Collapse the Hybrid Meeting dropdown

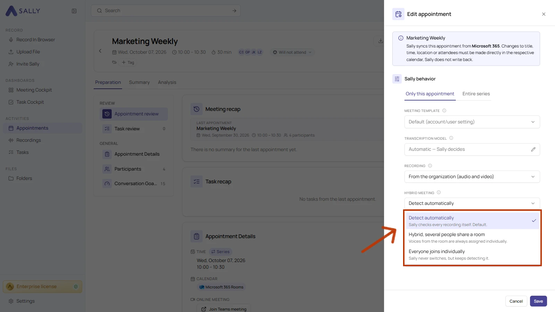click(472, 203)
